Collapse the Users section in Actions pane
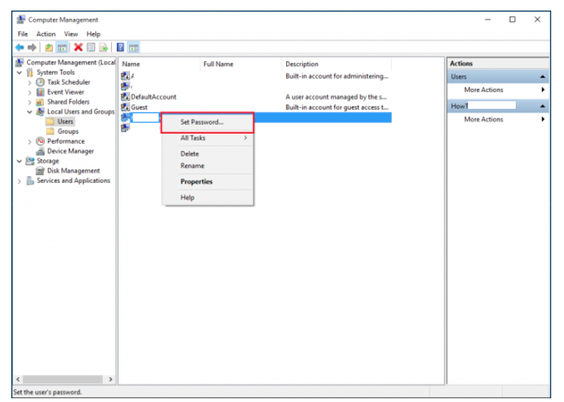 [542, 76]
